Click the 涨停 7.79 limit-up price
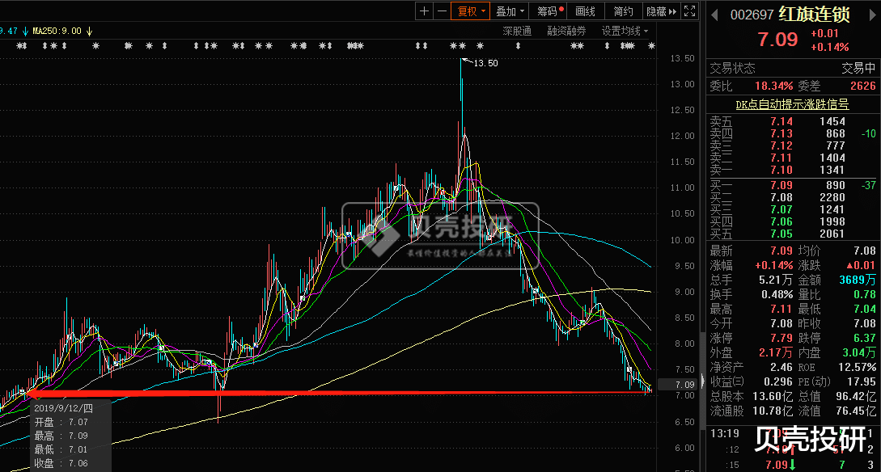881x472 pixels. pyautogui.click(x=781, y=339)
